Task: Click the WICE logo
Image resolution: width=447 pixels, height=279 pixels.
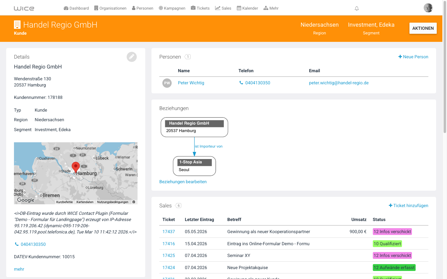Action: coord(24,8)
